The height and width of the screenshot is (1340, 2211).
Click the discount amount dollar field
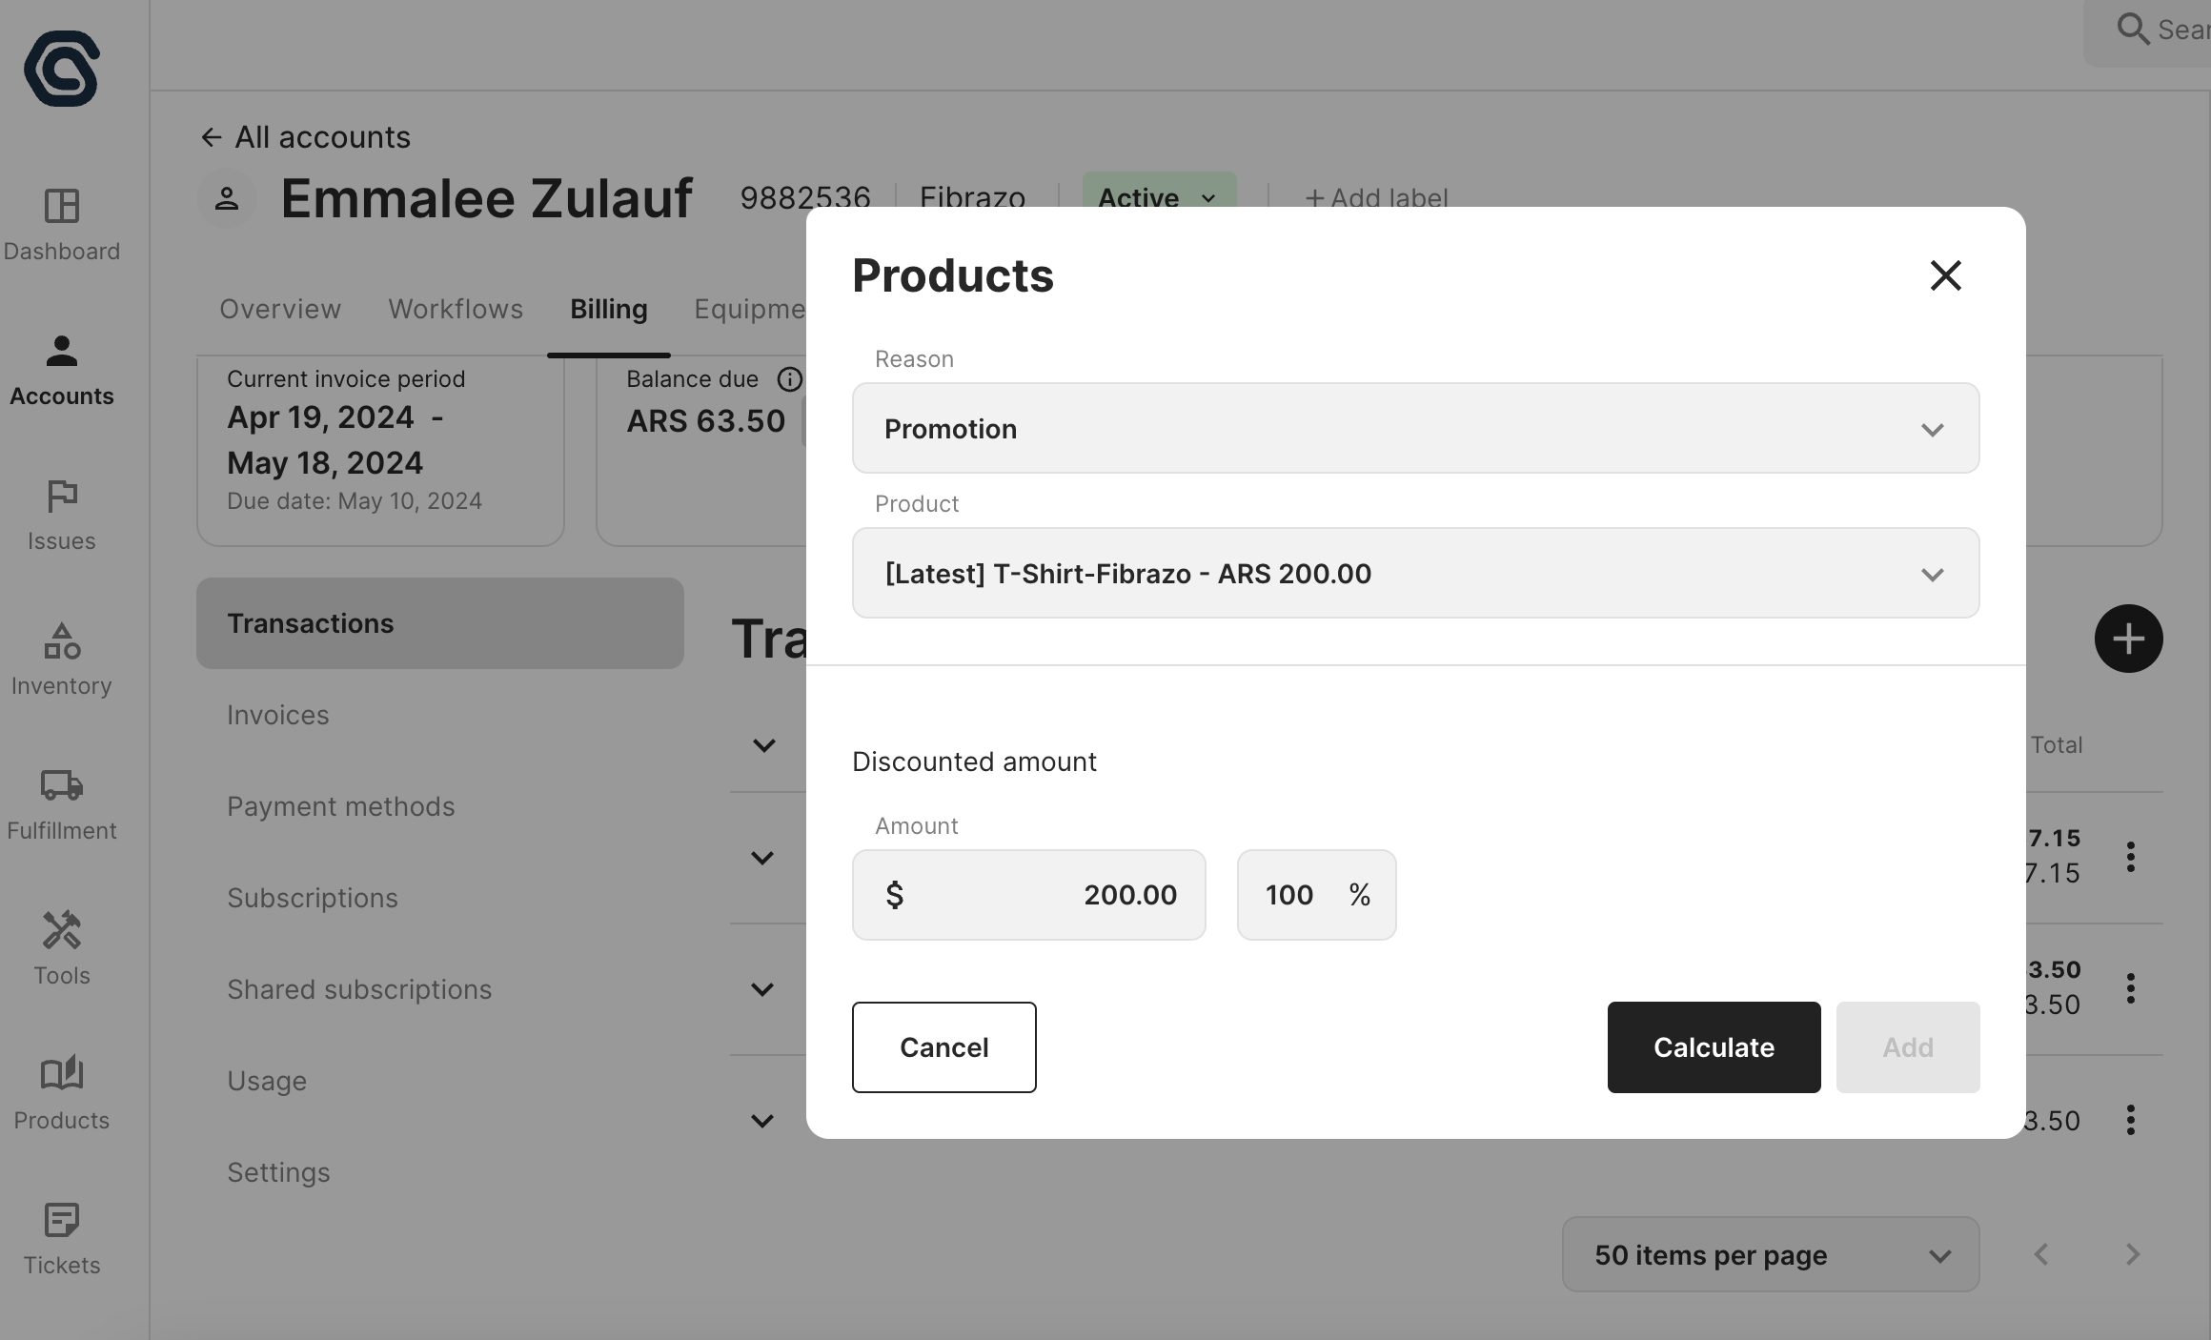click(x=1029, y=895)
